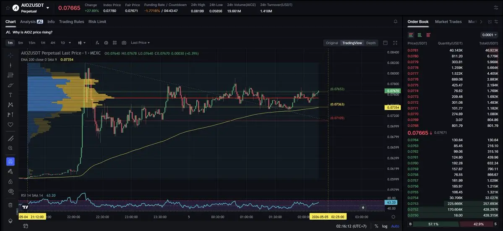The width and height of the screenshot is (503, 231).
Task: Switch to the 5m timeframe
Action: coord(21,43)
